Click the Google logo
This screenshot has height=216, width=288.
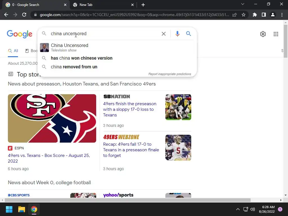click(x=19, y=34)
